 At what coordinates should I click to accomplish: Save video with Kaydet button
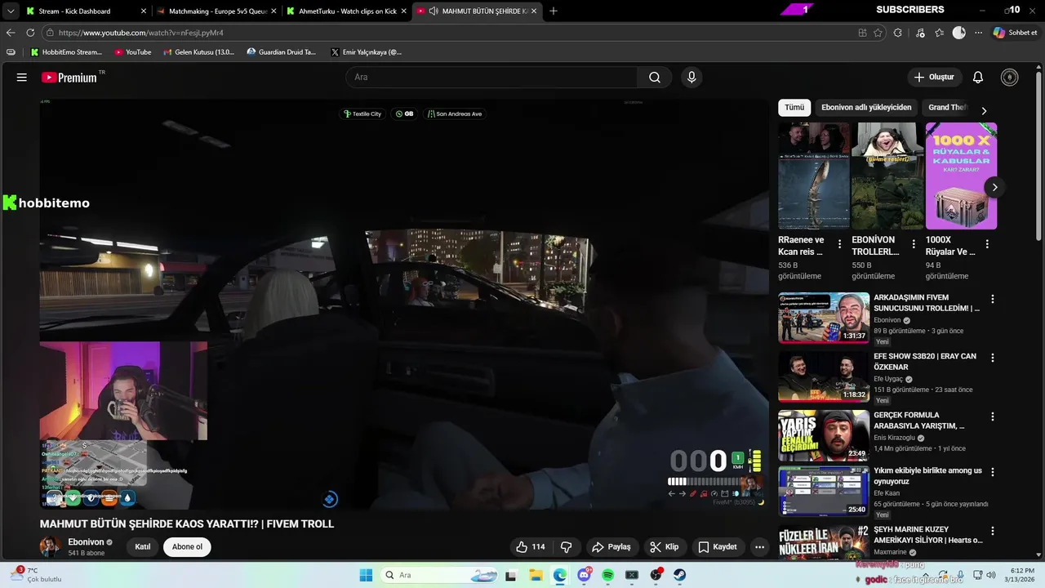[717, 547]
